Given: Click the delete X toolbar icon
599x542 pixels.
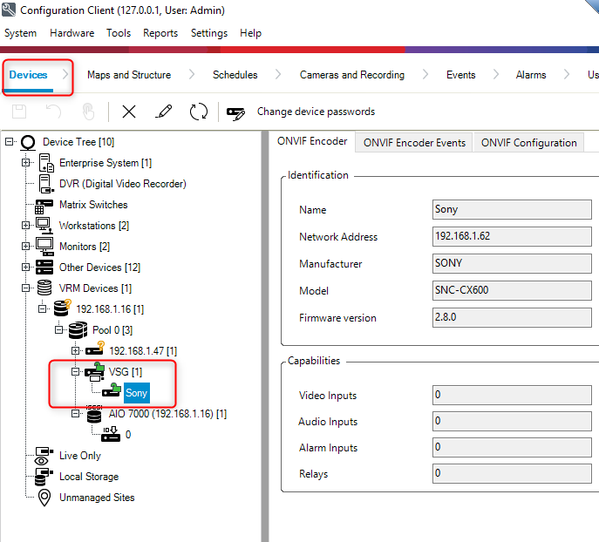Looking at the screenshot, I should tap(129, 112).
